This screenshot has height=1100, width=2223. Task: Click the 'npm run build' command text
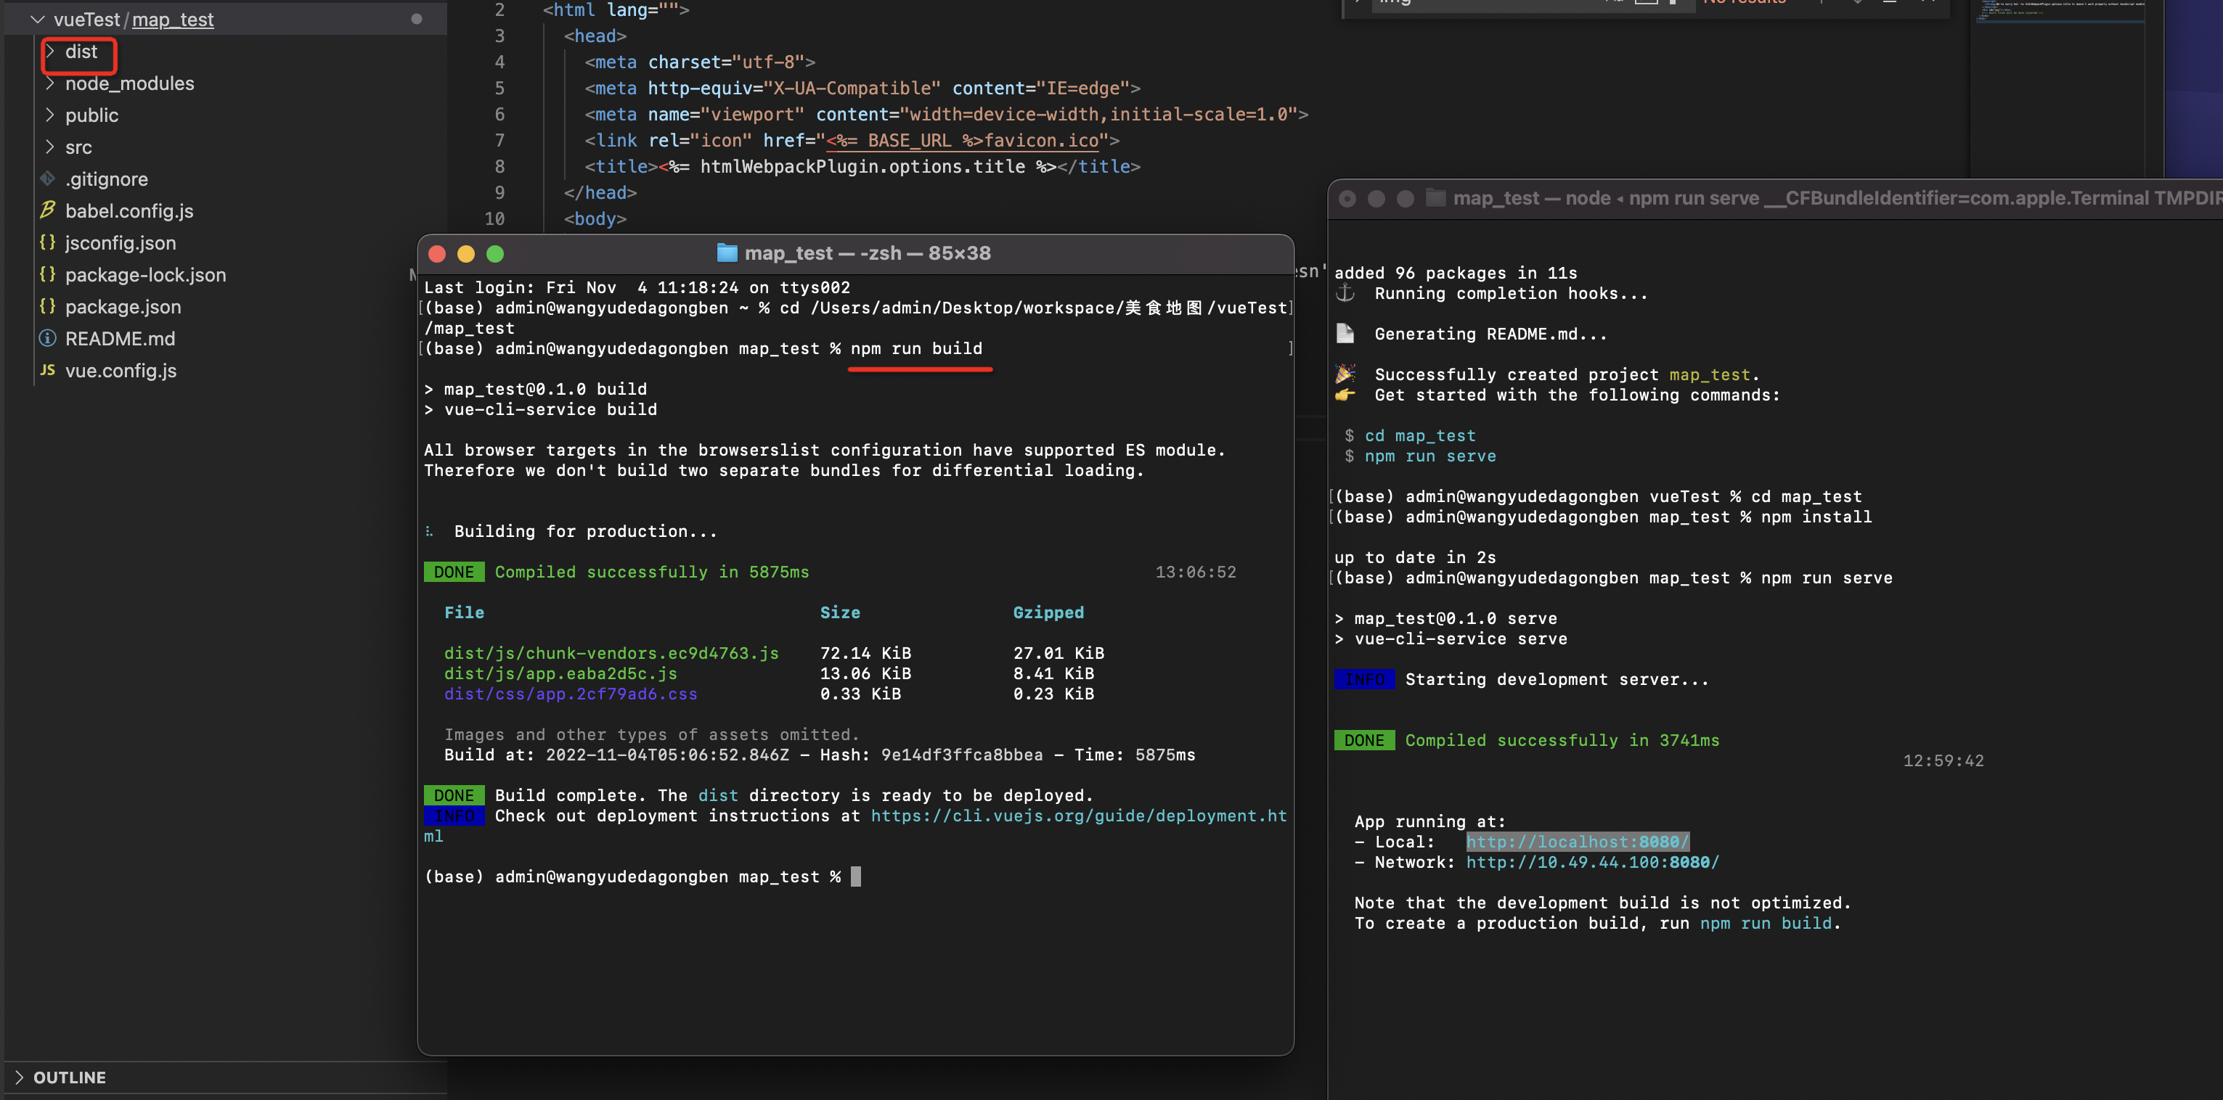pyautogui.click(x=916, y=348)
